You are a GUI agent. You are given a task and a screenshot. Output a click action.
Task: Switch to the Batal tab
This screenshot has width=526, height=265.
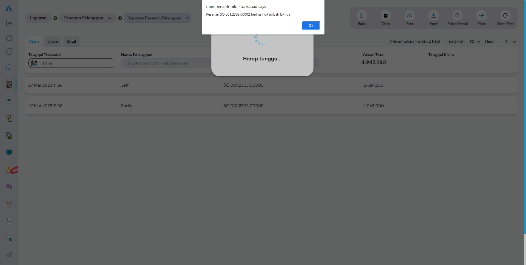71,41
